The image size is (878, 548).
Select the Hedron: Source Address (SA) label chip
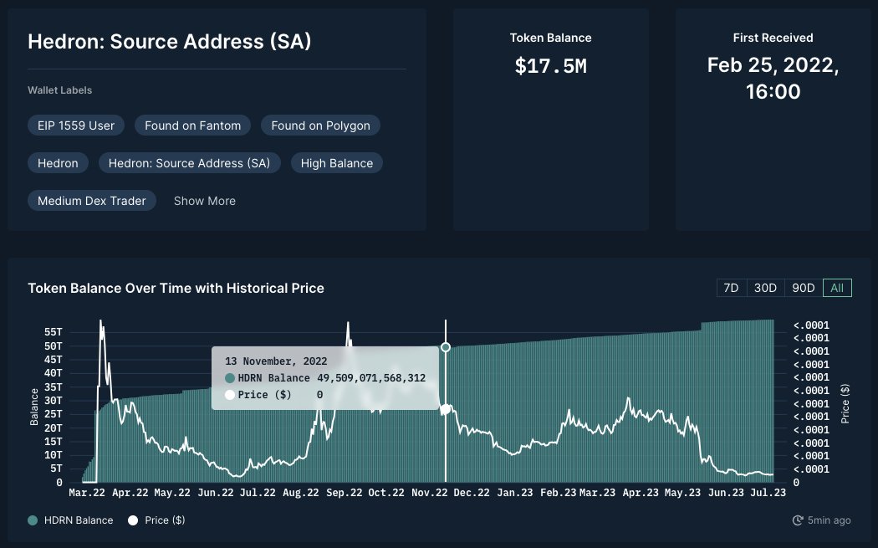coord(189,163)
